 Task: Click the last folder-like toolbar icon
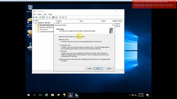click(66, 17)
